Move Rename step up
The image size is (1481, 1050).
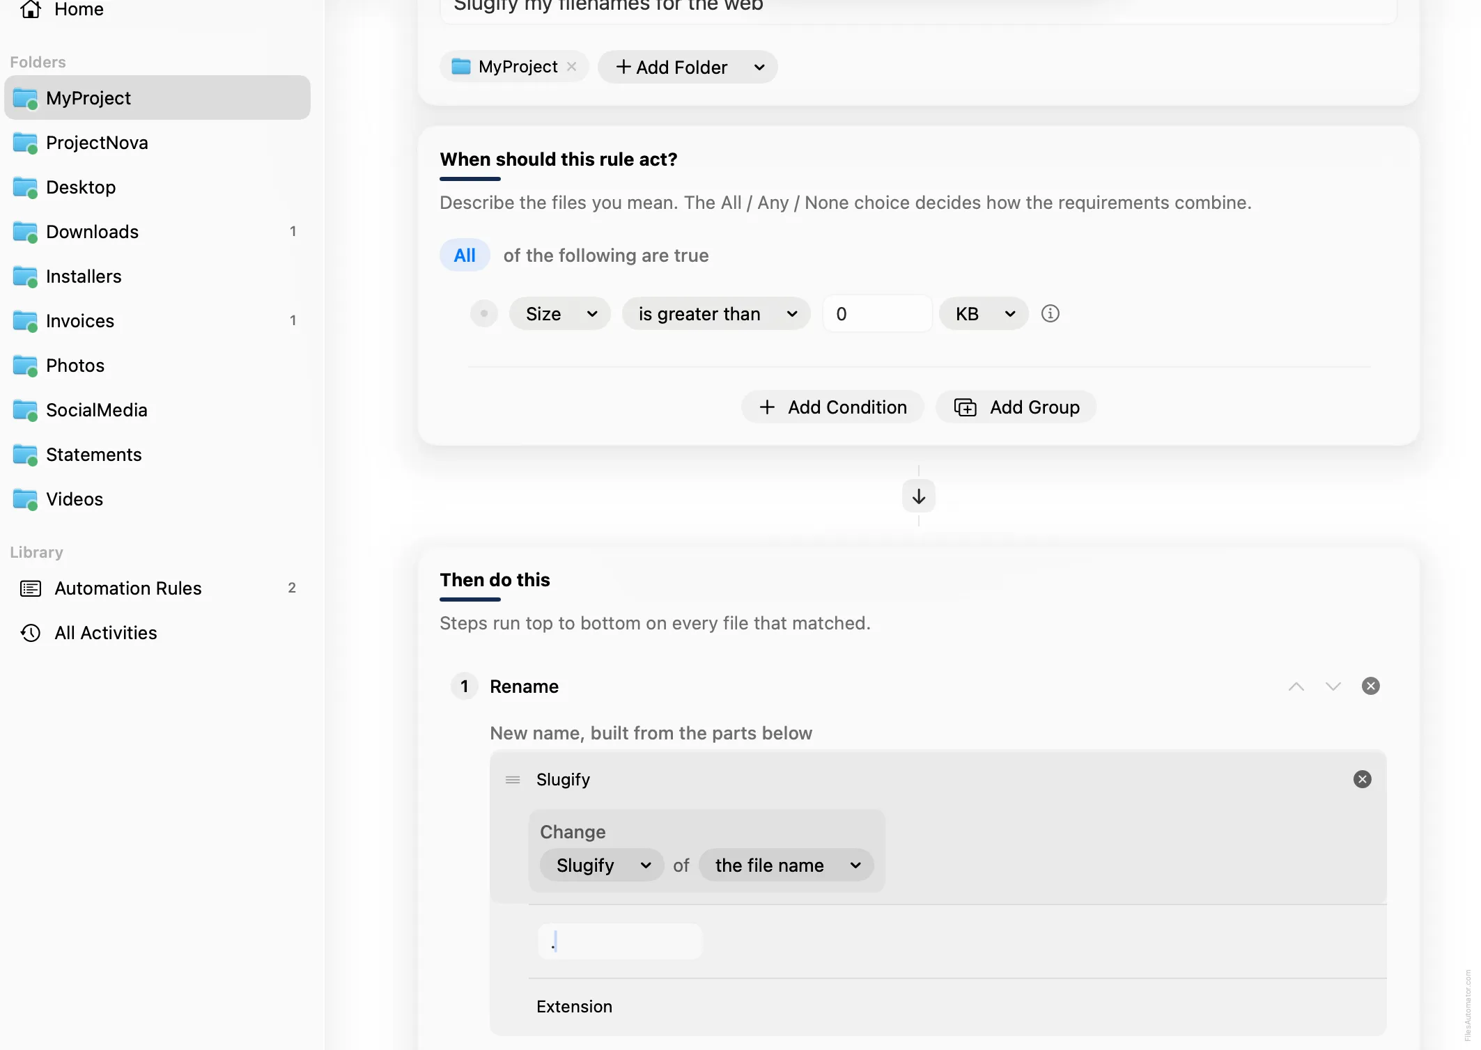pyautogui.click(x=1296, y=687)
